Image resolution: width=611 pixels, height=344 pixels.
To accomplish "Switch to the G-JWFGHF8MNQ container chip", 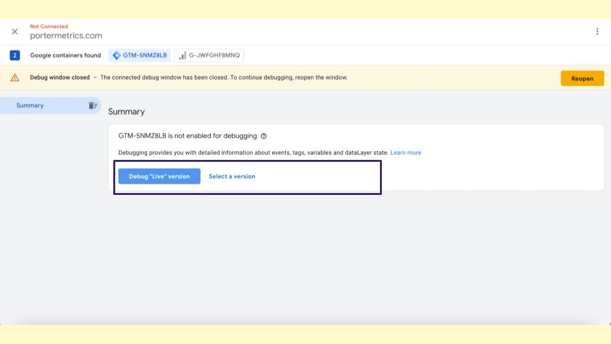I will click(209, 55).
